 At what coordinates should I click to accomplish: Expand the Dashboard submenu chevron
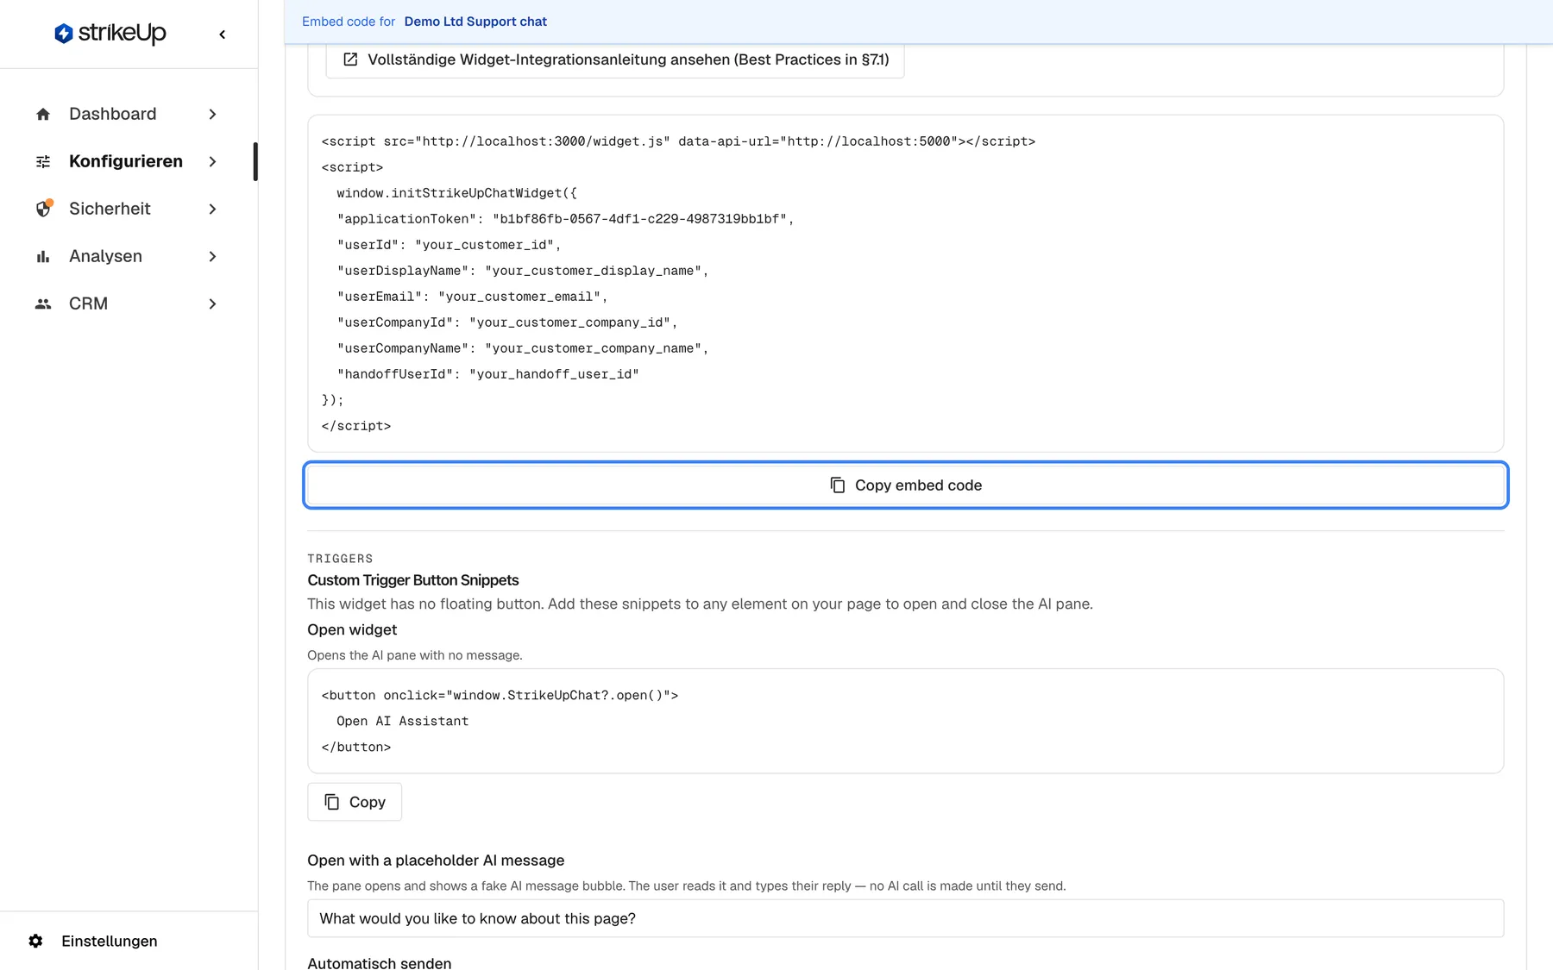(x=212, y=114)
